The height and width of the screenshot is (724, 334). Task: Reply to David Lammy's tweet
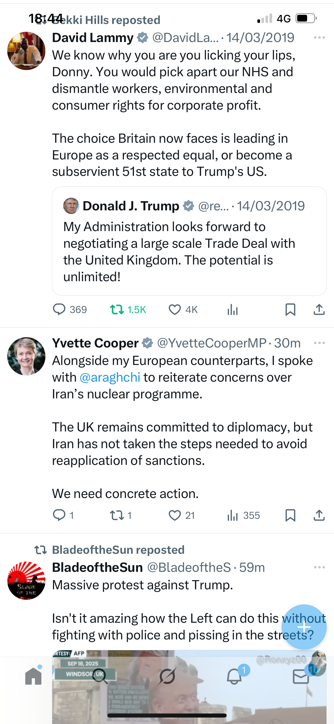(x=59, y=309)
